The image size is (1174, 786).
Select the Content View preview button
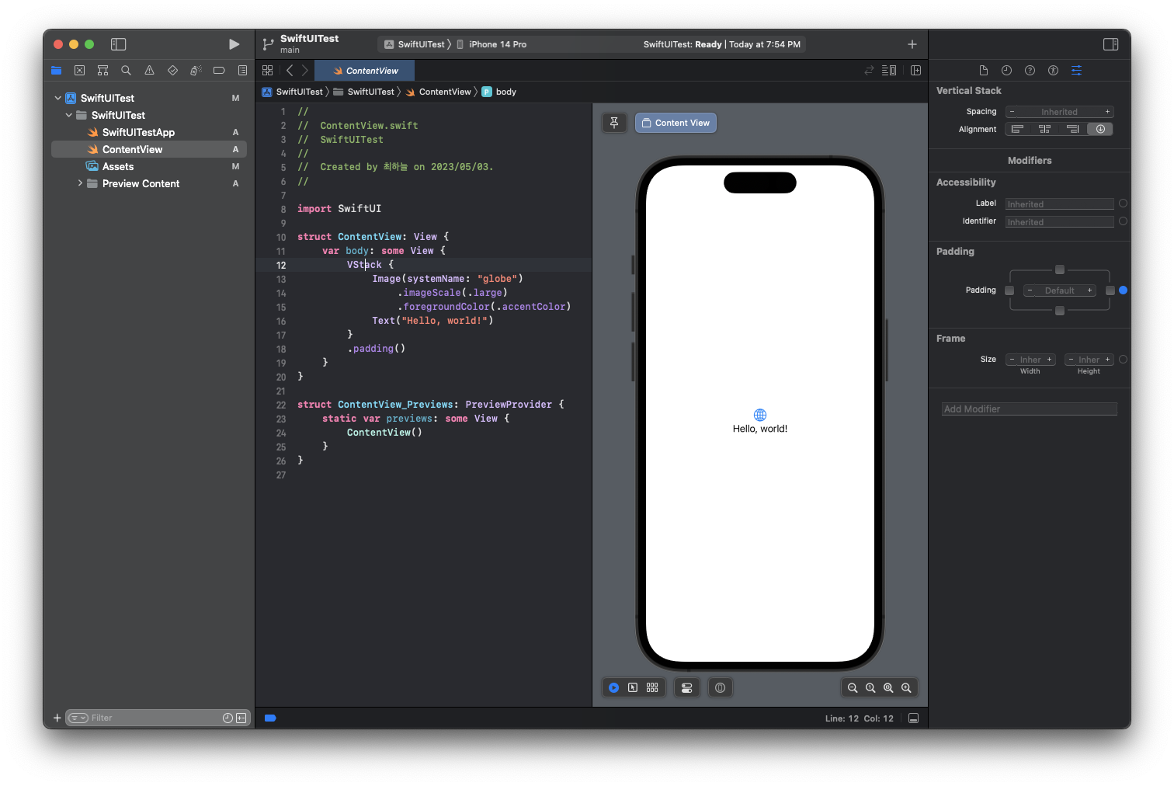tap(676, 123)
